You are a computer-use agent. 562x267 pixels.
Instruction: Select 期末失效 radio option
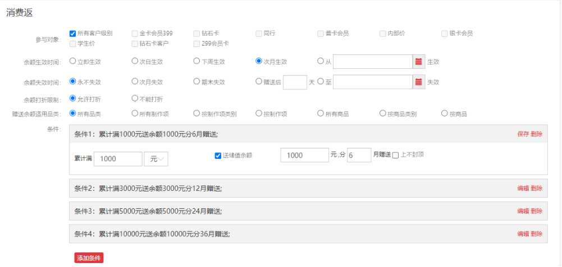click(x=197, y=81)
